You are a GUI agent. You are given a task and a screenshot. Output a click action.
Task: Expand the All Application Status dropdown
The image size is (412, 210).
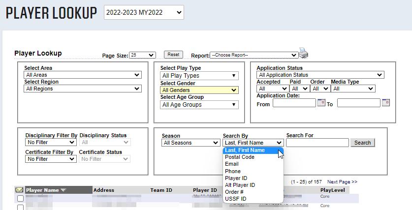pyautogui.click(x=320, y=75)
